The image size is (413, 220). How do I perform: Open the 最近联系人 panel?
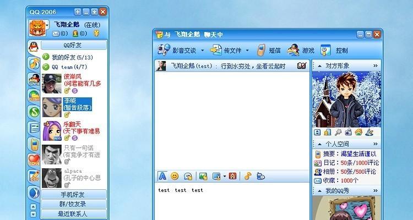point(74,213)
